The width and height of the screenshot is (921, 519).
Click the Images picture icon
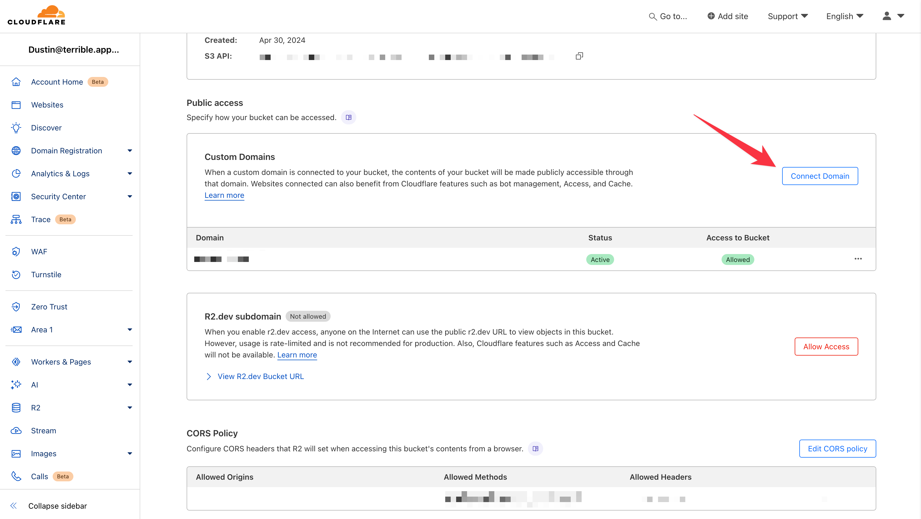[x=16, y=453]
